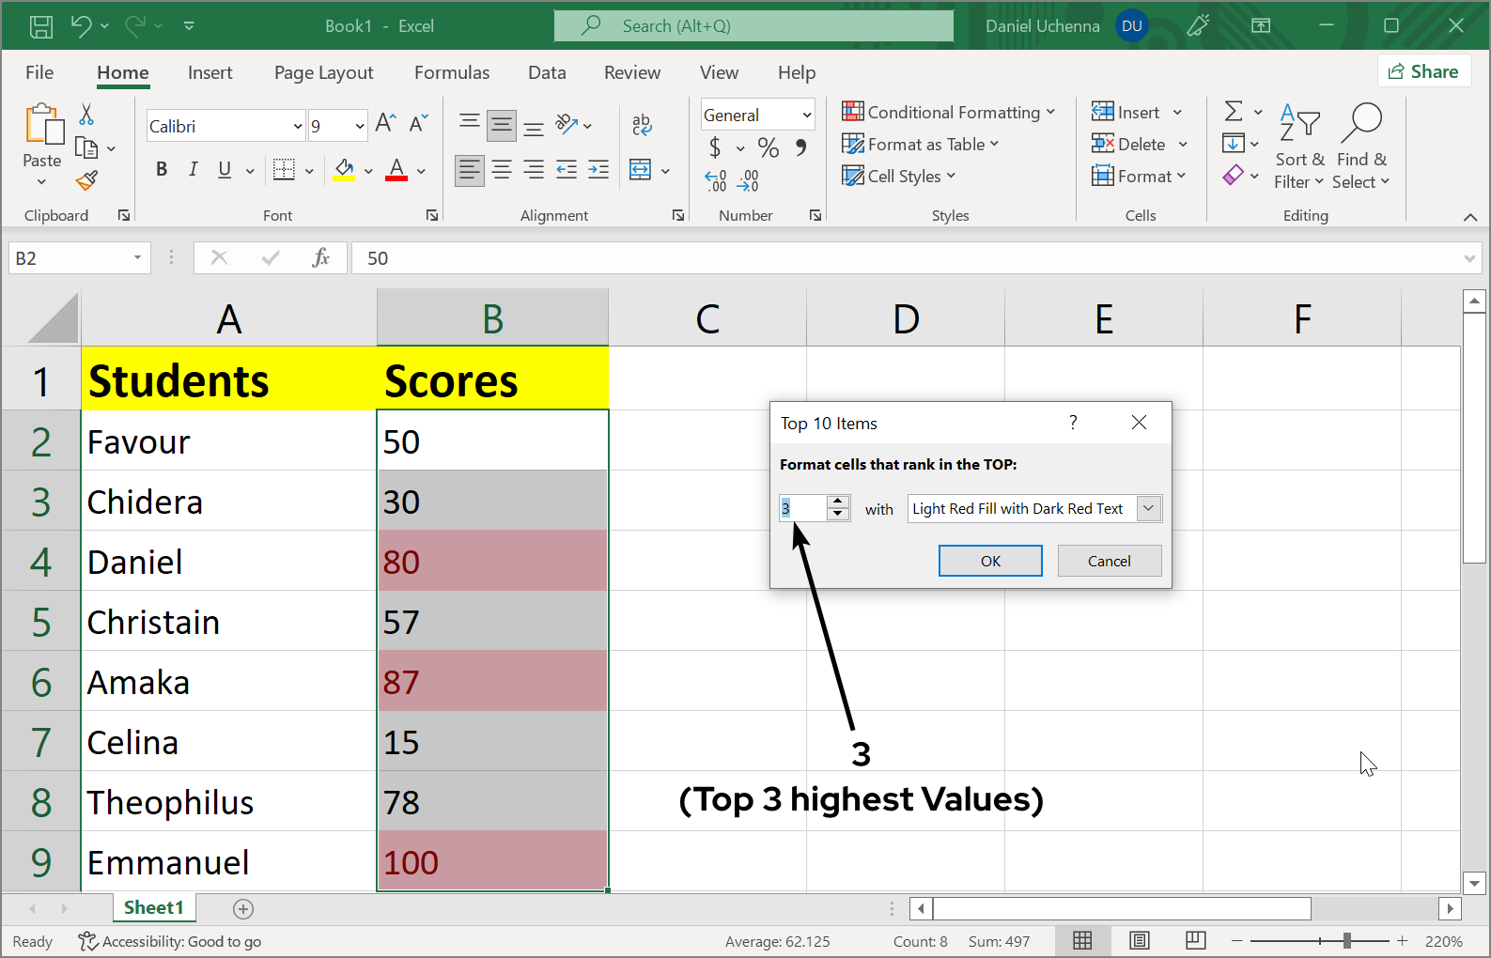
Task: Open the File tab
Action: pos(39,72)
